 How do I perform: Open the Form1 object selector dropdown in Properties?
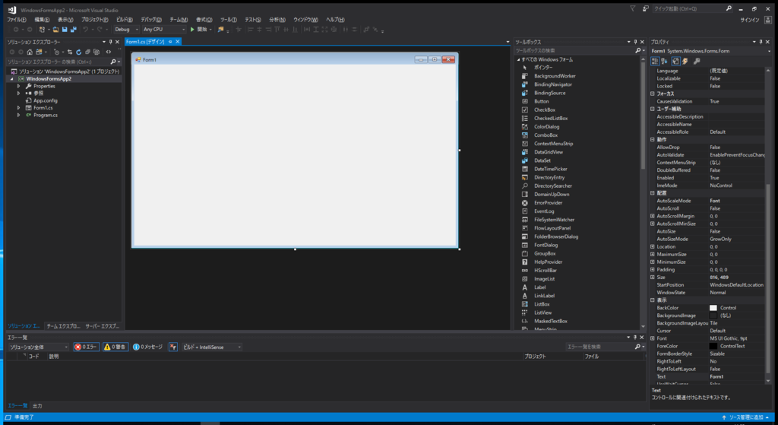[x=769, y=51]
